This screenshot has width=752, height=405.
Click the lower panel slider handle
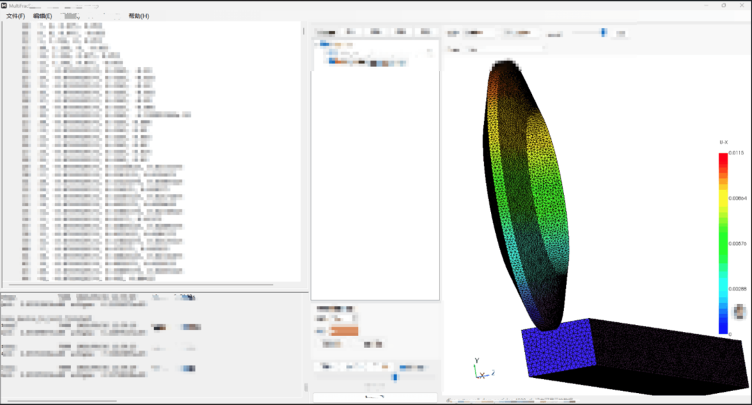[x=395, y=378]
